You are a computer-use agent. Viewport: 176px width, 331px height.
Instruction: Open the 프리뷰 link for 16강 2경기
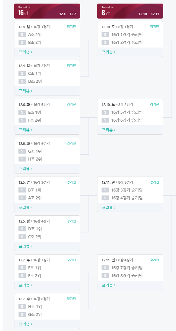tap(25, 91)
